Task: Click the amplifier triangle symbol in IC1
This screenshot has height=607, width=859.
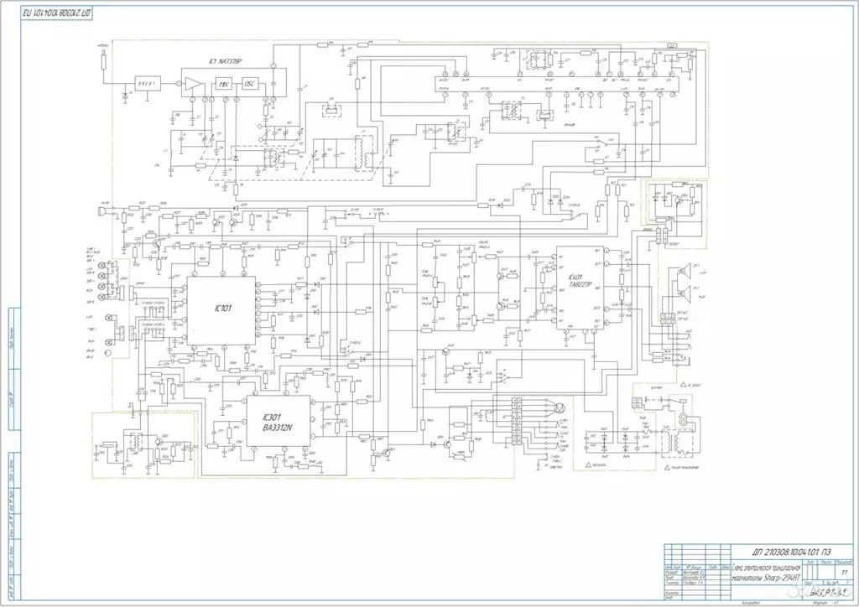Action: (x=193, y=85)
